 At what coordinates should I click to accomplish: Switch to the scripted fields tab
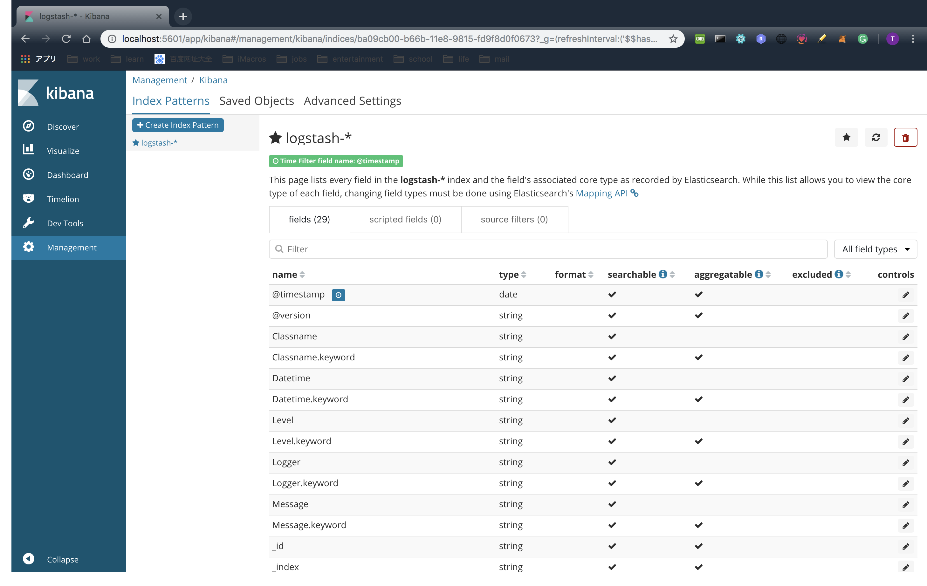pyautogui.click(x=405, y=219)
